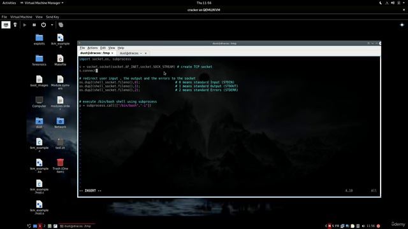The height and width of the screenshot is (229, 408).
Task: Open host volume icon in top bar
Action: 393,3
